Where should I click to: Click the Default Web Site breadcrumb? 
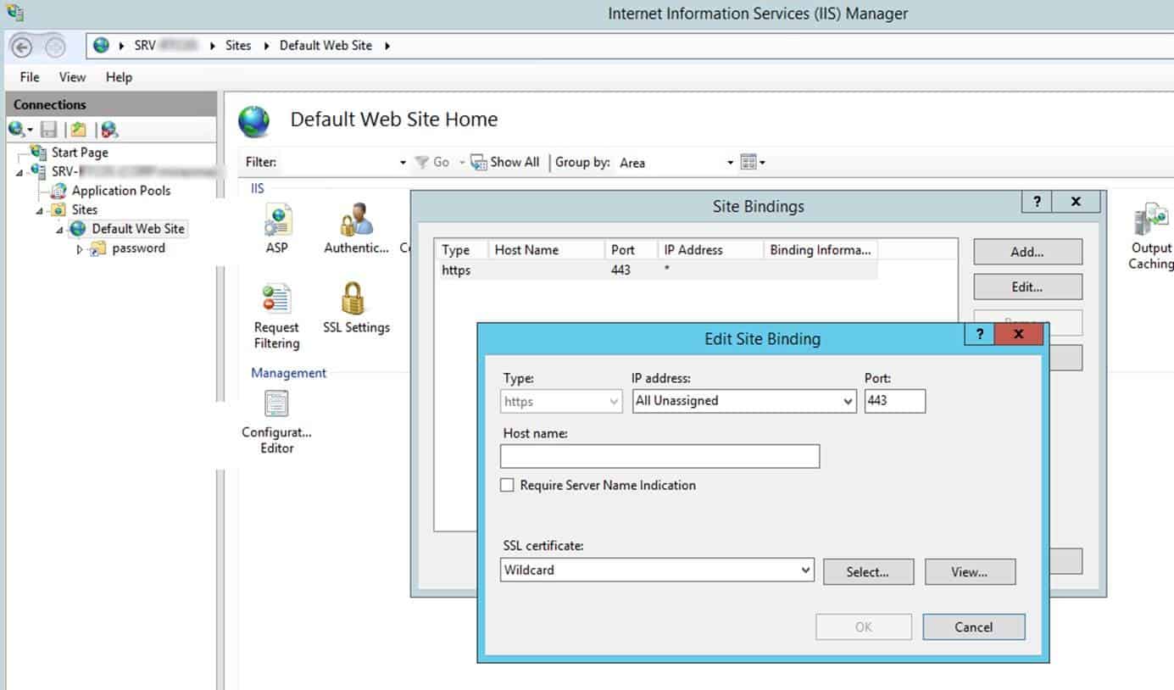click(x=325, y=46)
